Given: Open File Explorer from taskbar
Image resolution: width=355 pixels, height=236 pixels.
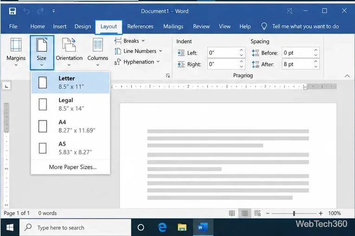Looking at the screenshot, I should tap(182, 227).
